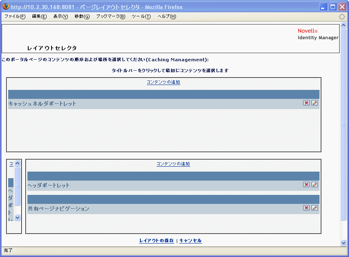The width and height of the screenshot is (349, 257).
Task: Remove the 共有ページナビゲーション portlet
Action: click(x=306, y=208)
